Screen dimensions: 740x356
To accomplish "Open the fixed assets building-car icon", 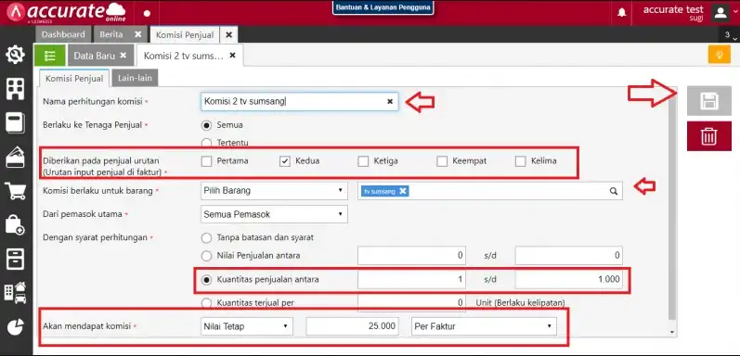I will coord(15,292).
